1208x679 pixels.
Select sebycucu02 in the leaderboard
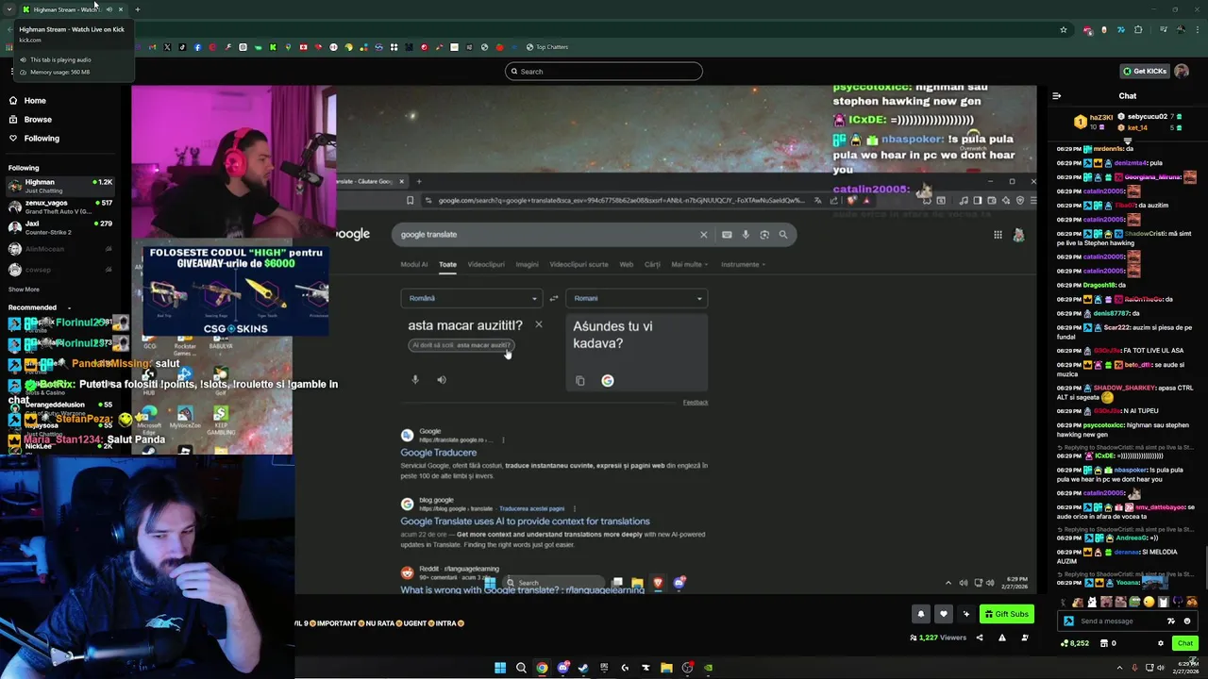[1148, 117]
